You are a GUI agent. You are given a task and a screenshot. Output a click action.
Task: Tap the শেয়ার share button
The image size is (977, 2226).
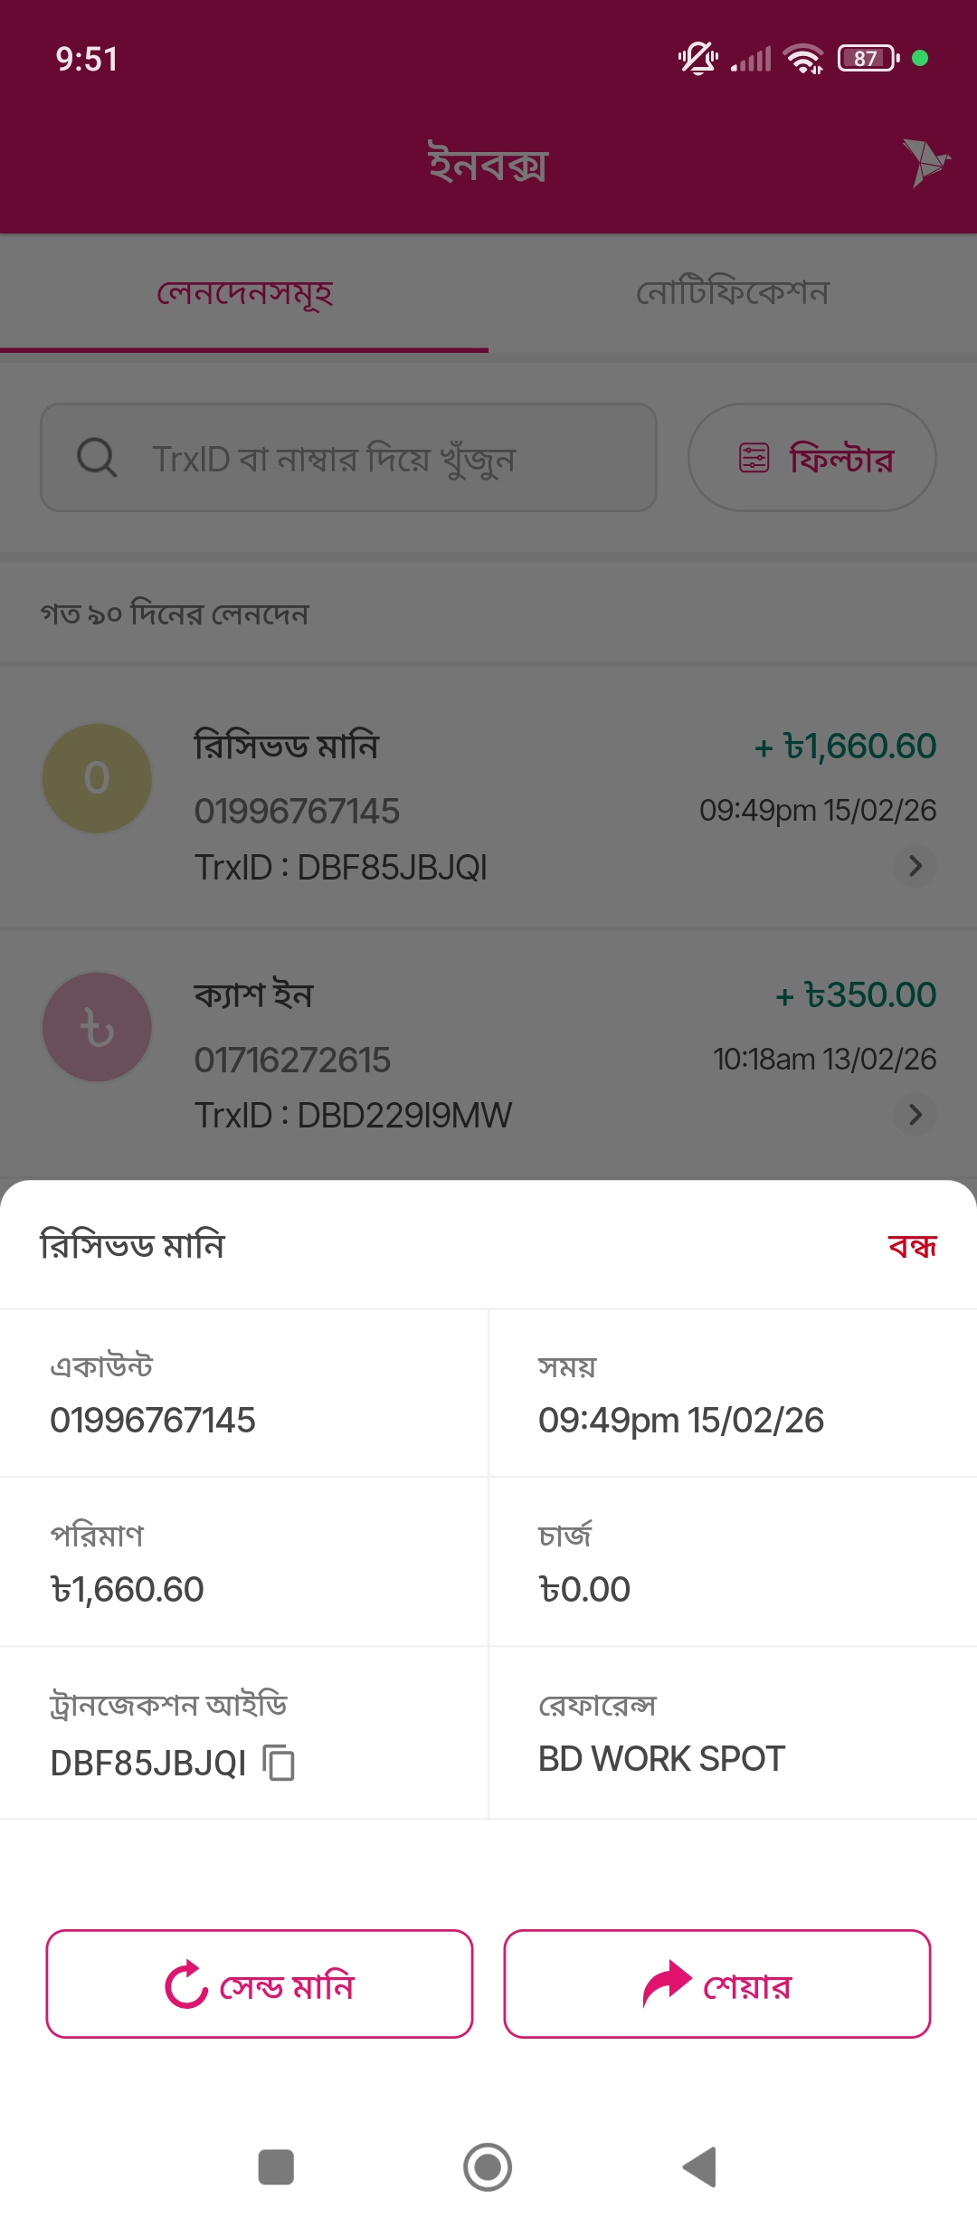point(717,1983)
